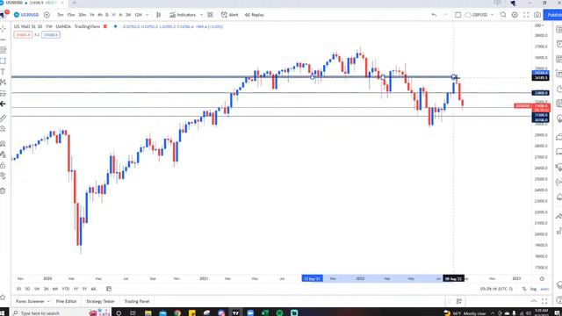The width and height of the screenshot is (562, 316).
Task: Select the rectangle shapes tool
Action: click(x=3, y=61)
